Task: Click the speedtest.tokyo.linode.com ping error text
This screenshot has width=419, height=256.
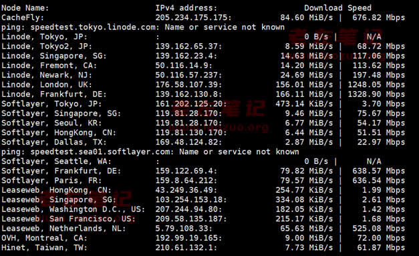Action: coord(143,27)
